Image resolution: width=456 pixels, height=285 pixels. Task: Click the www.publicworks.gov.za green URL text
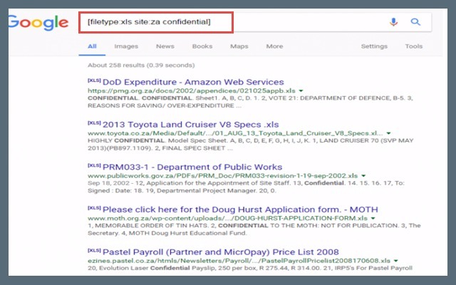pos(223,176)
